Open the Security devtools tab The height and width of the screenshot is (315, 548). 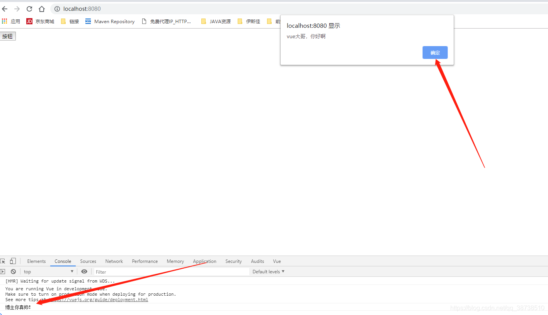click(233, 261)
